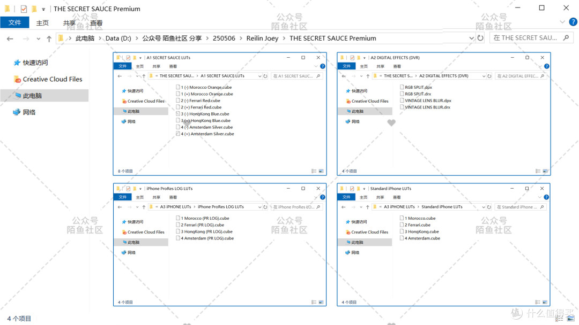Select RGB SPLIT.drx file
The width and height of the screenshot is (579, 325).
tap(416, 94)
